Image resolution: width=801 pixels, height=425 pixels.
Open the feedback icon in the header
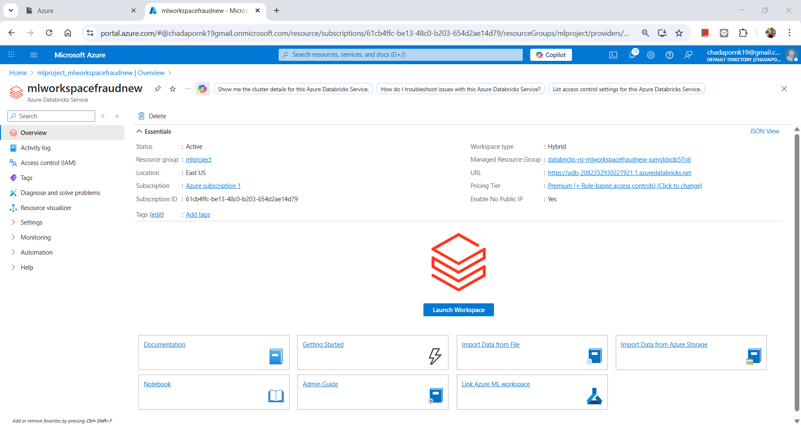click(688, 55)
